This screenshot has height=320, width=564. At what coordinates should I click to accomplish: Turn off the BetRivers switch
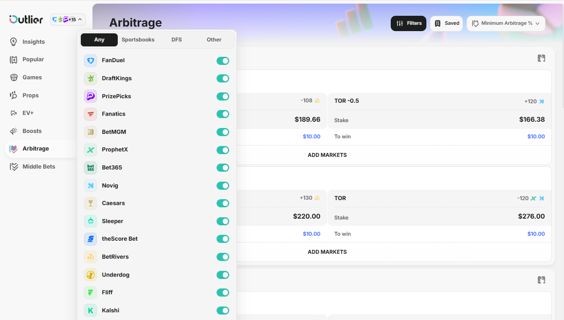click(x=223, y=257)
